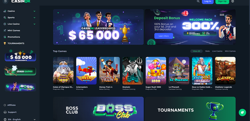Click the Support headset icon
The height and width of the screenshot is (121, 250).
pos(5,112)
